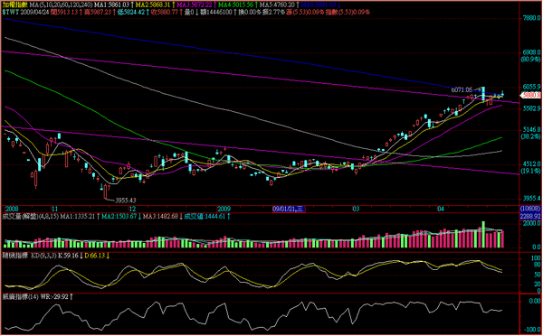543x336 pixels.
Task: Click the current price tag on right axis
Action: tap(531, 94)
